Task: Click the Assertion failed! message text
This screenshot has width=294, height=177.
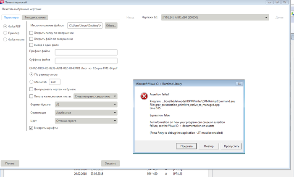Action: (x=160, y=94)
